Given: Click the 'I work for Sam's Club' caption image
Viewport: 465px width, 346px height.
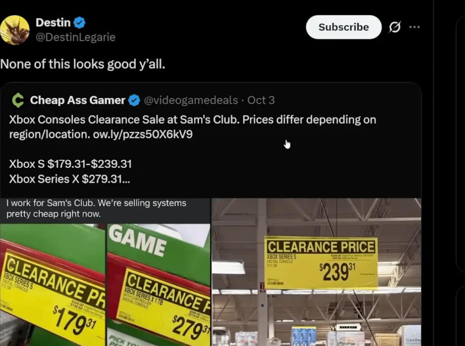Looking at the screenshot, I should click(x=105, y=210).
